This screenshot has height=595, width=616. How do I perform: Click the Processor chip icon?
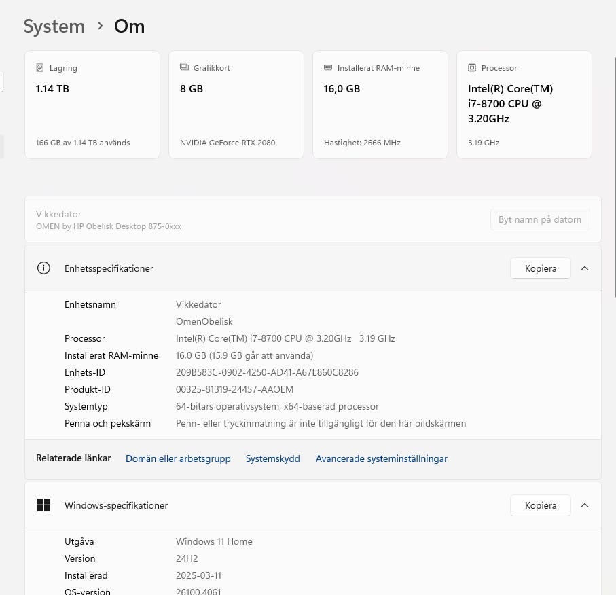tap(472, 68)
